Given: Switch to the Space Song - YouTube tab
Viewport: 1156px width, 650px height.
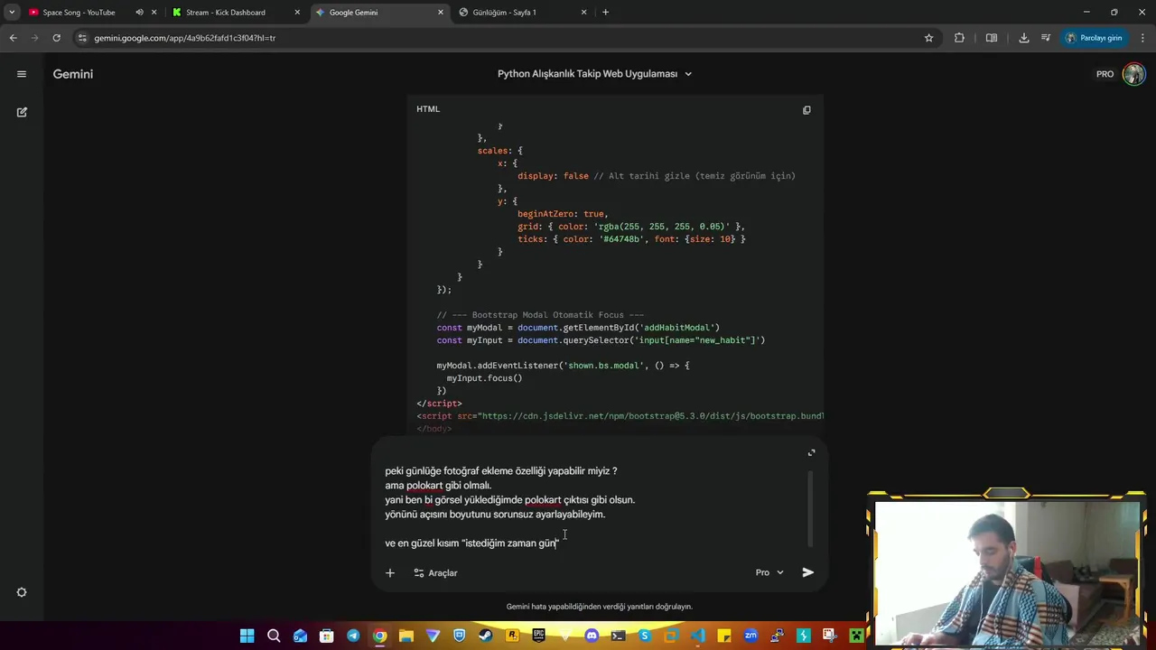Looking at the screenshot, I should click(79, 13).
